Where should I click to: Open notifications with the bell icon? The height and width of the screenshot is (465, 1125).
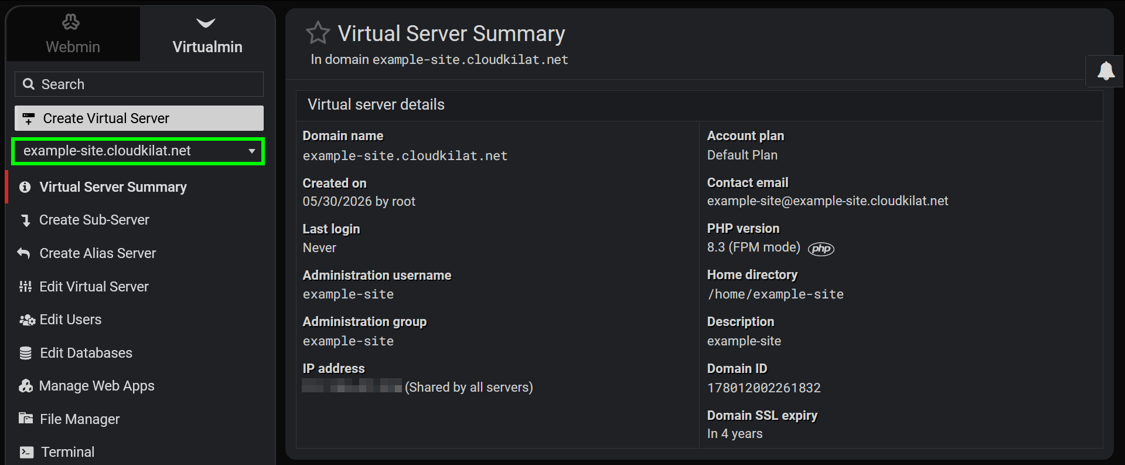click(x=1106, y=71)
